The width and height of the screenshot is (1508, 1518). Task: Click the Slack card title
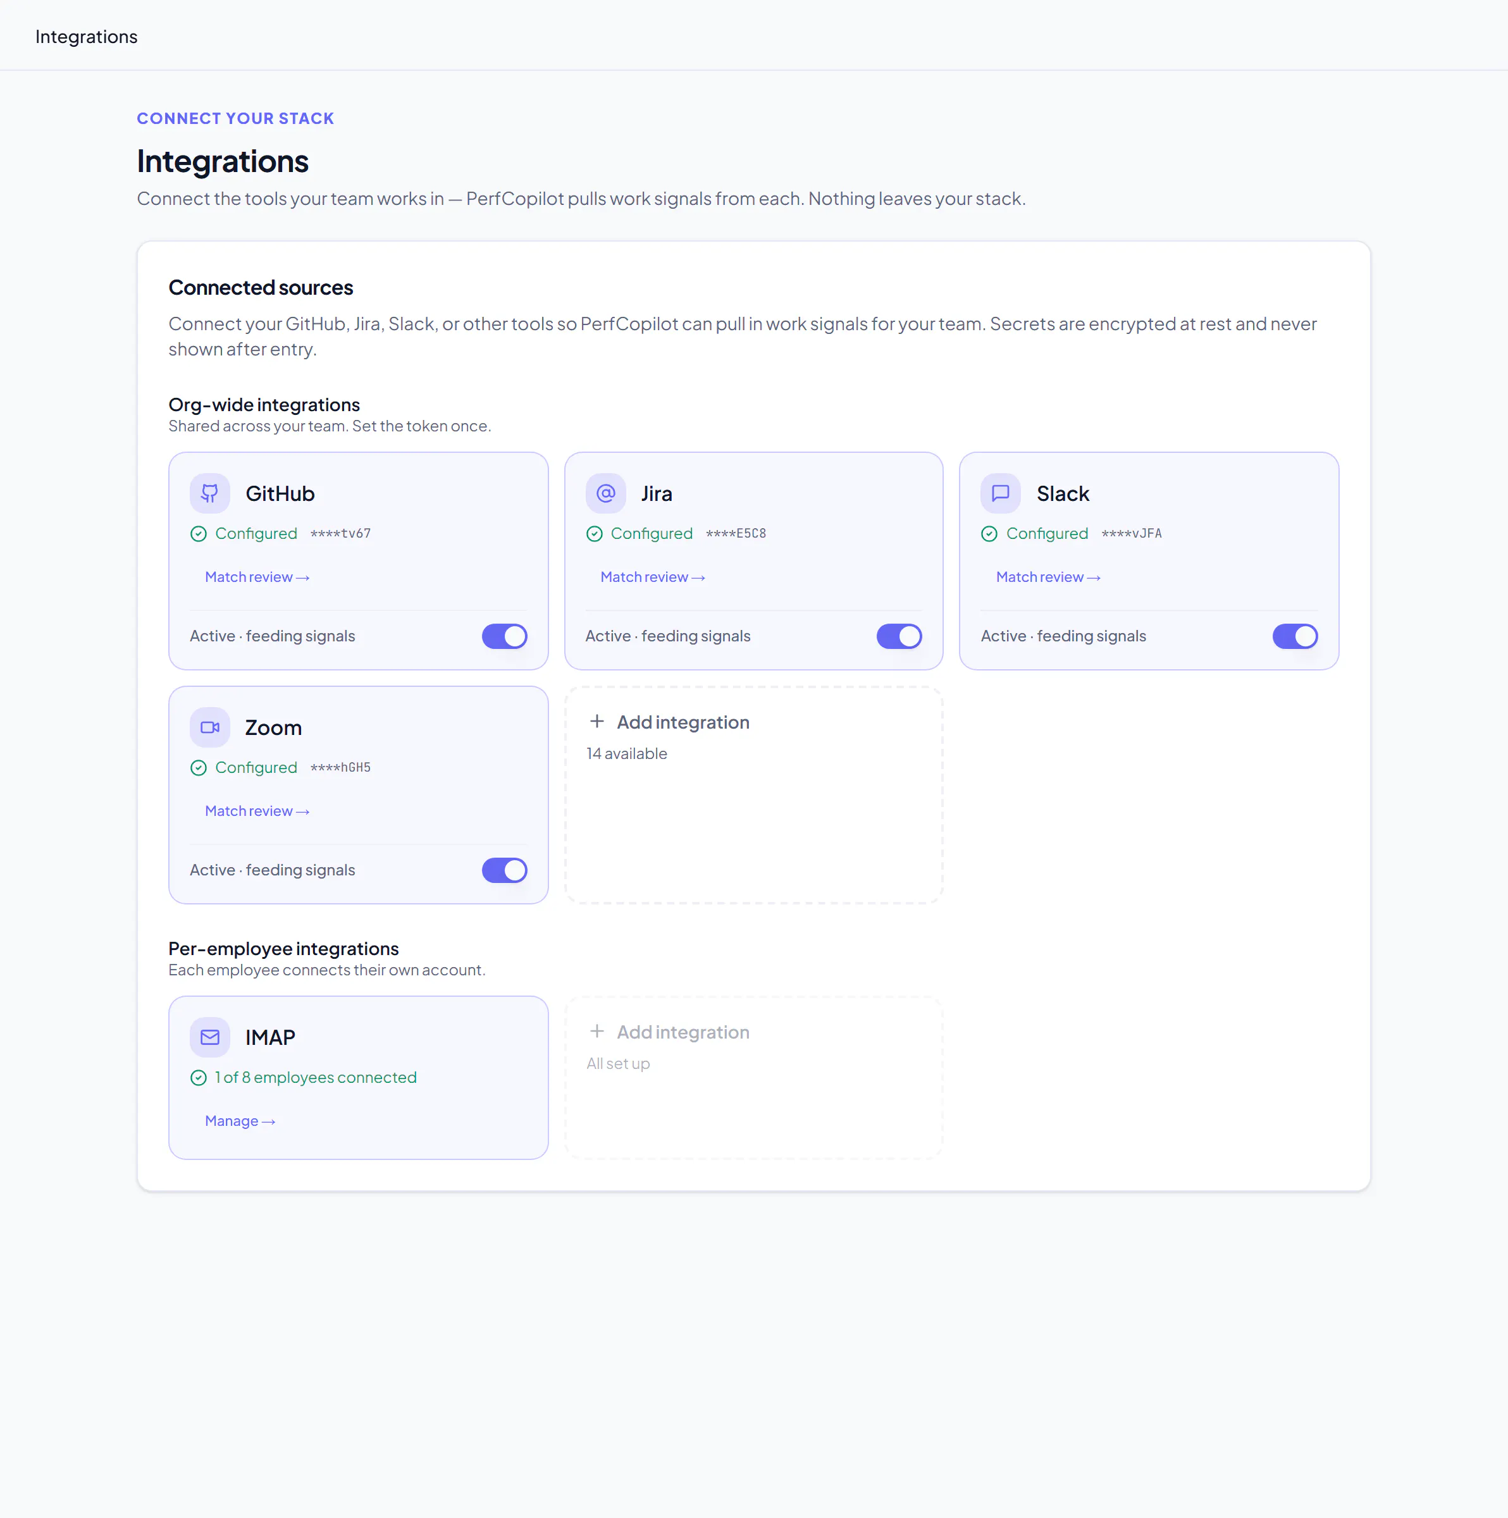click(1063, 493)
